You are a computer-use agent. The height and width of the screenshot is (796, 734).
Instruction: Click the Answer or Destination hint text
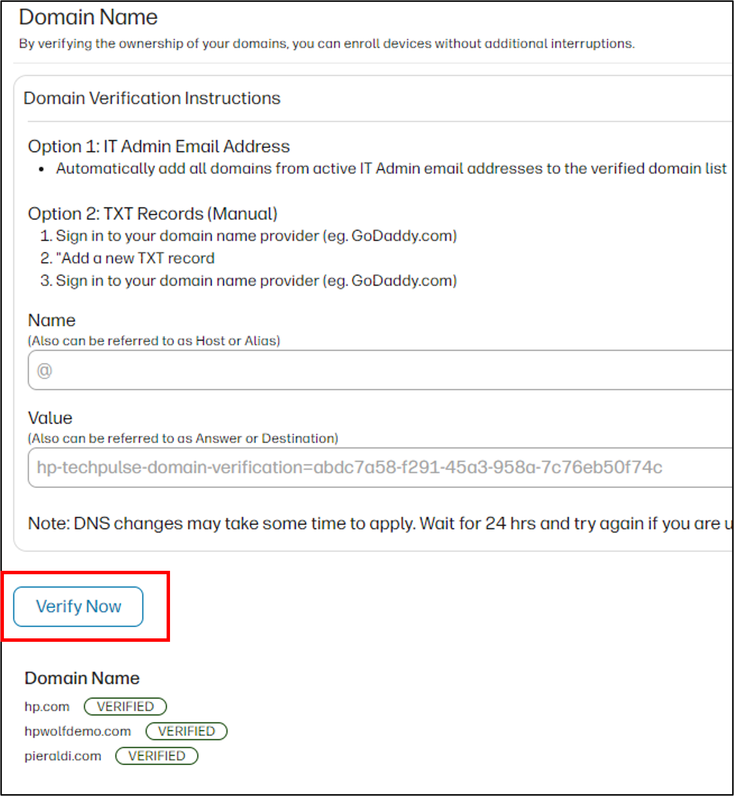pos(183,438)
